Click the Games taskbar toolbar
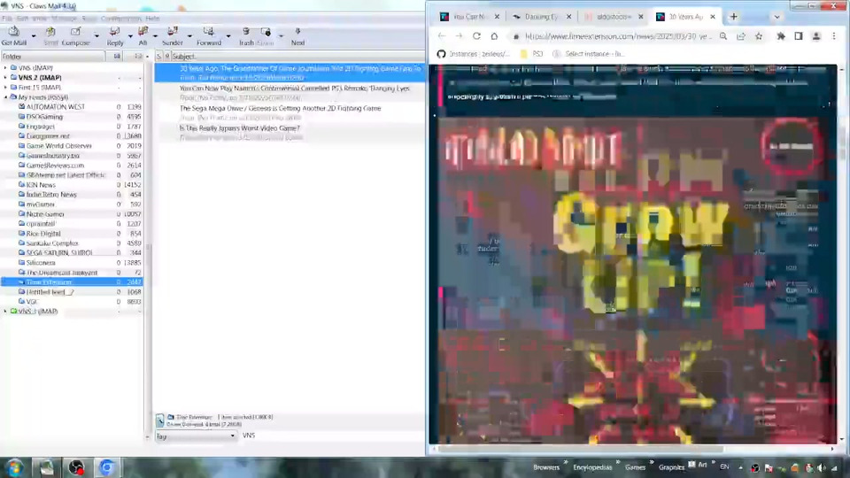850x478 pixels. pos(635,467)
